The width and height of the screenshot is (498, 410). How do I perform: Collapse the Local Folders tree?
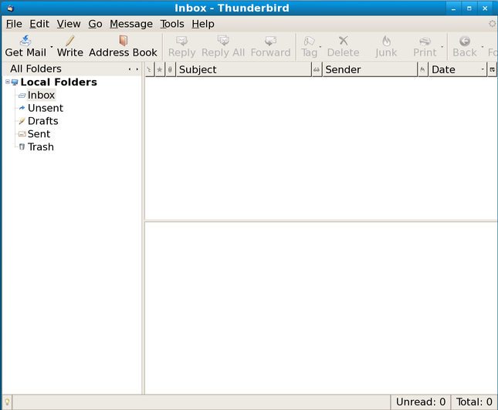[7, 82]
